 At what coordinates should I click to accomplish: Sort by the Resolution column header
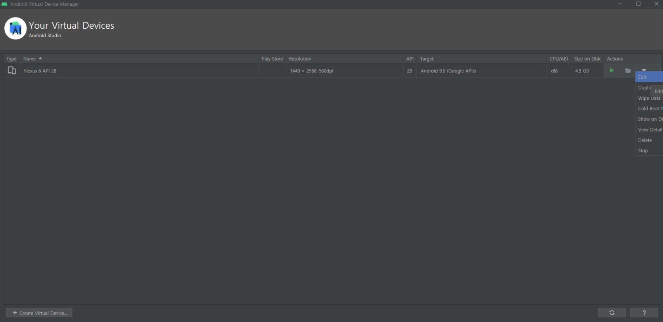pyautogui.click(x=344, y=59)
